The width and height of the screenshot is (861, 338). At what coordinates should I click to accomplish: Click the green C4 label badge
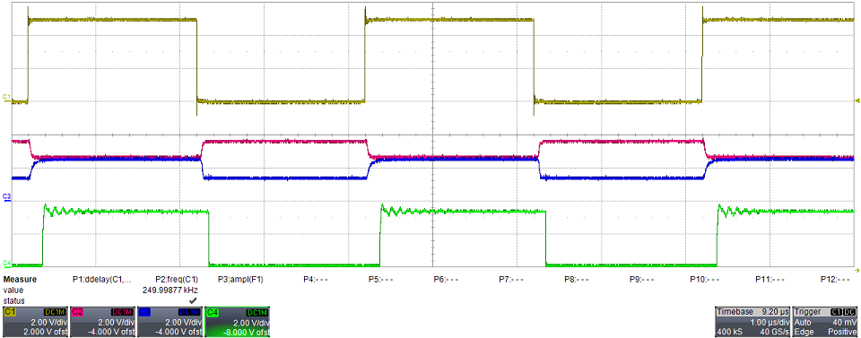pos(213,312)
